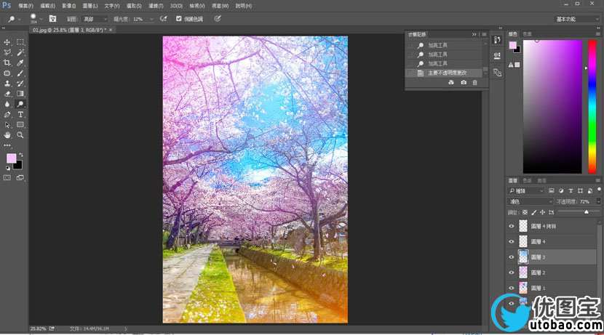Viewport: 604px width, 335px height.
Task: Select the Type tool
Action: [x=20, y=114]
